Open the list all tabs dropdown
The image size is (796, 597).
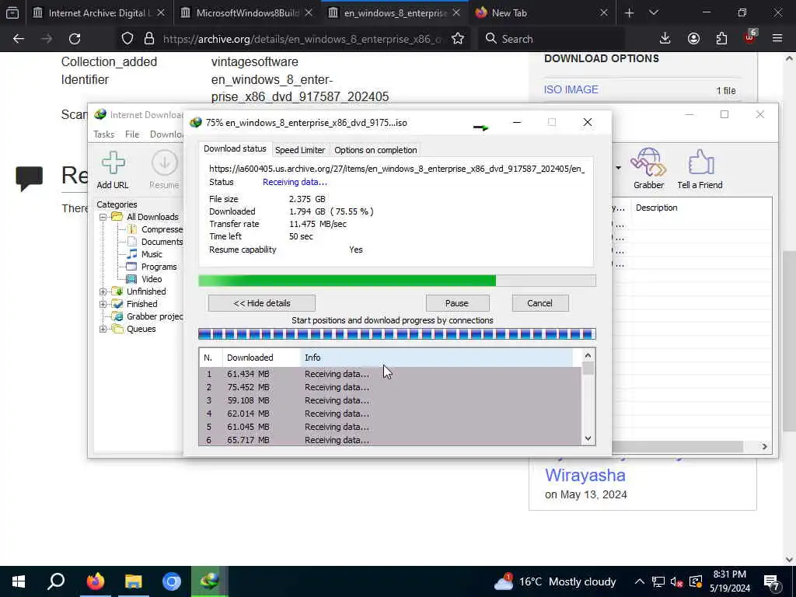point(654,13)
